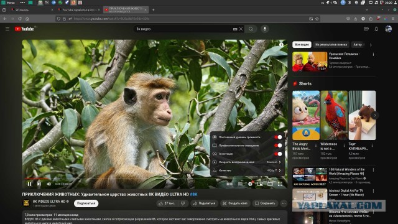The width and height of the screenshot is (398, 224).
Task: Select the 'Из результатов поиска' chip
Action: pyautogui.click(x=331, y=45)
